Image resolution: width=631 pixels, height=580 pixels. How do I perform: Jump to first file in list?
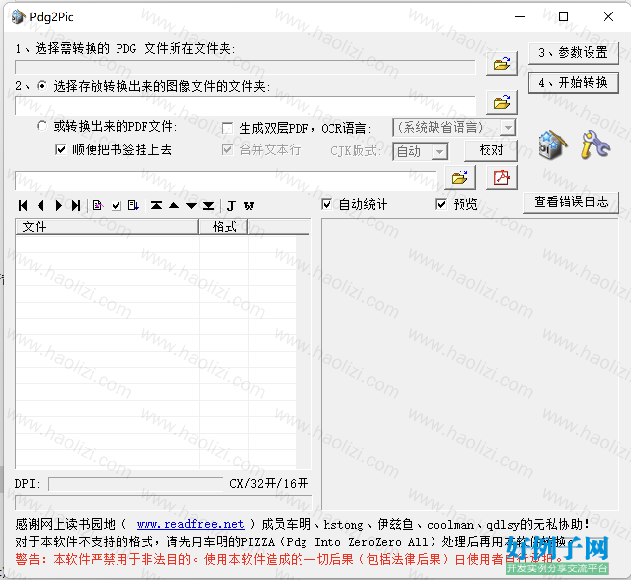click(23, 206)
